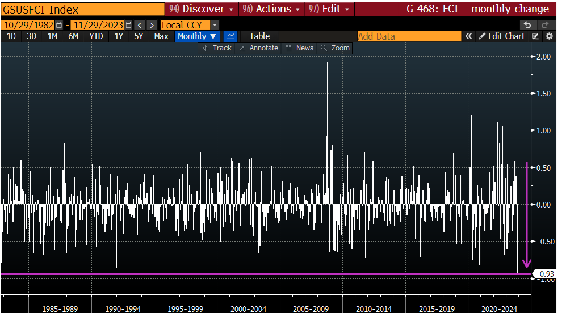This screenshot has width=566, height=313.
Task: Expand the Monthly periodicity dropdown
Action: click(197, 36)
